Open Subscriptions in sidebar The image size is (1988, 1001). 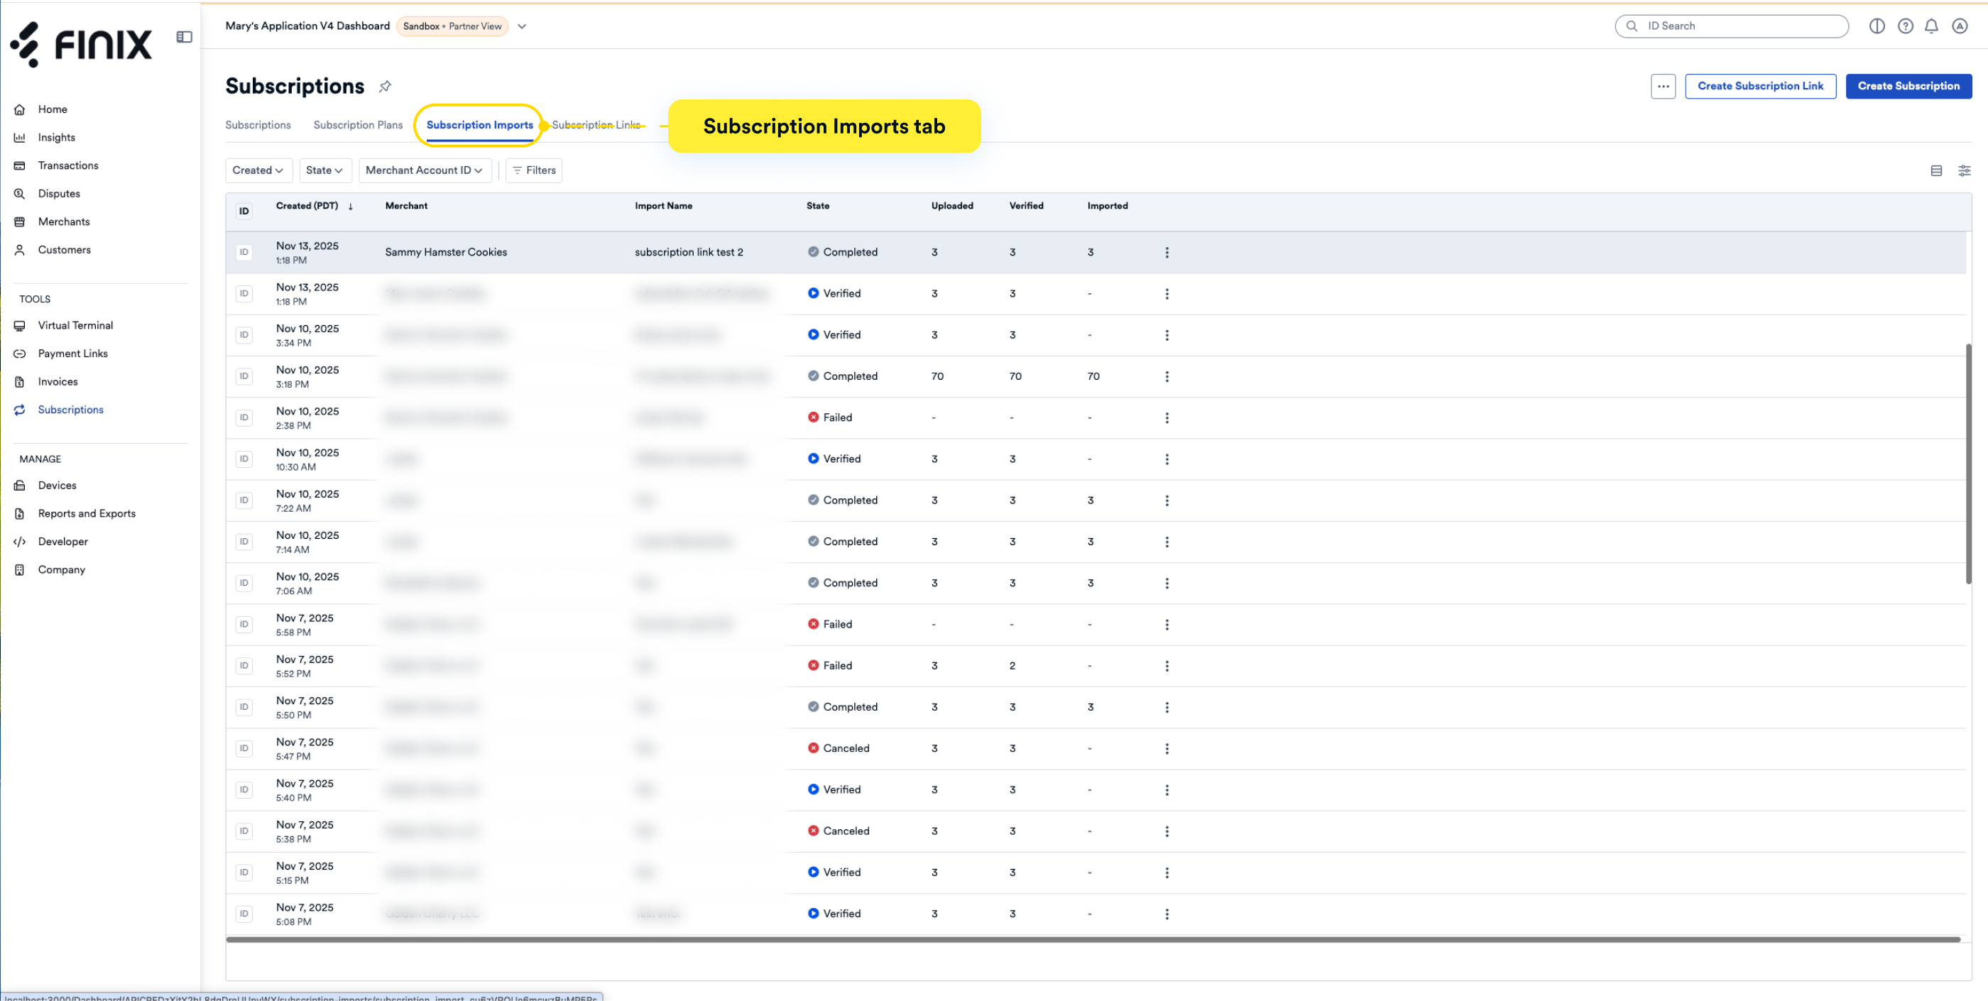(x=70, y=410)
